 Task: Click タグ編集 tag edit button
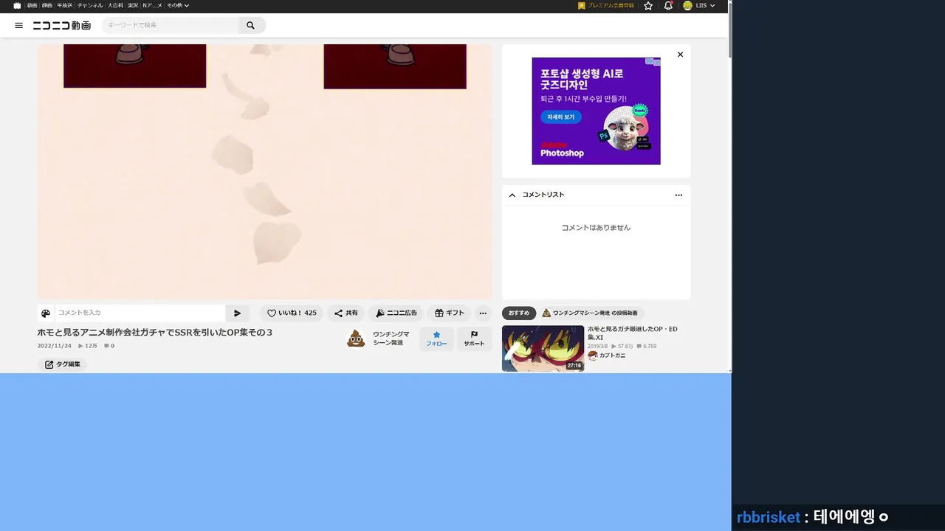pos(63,364)
